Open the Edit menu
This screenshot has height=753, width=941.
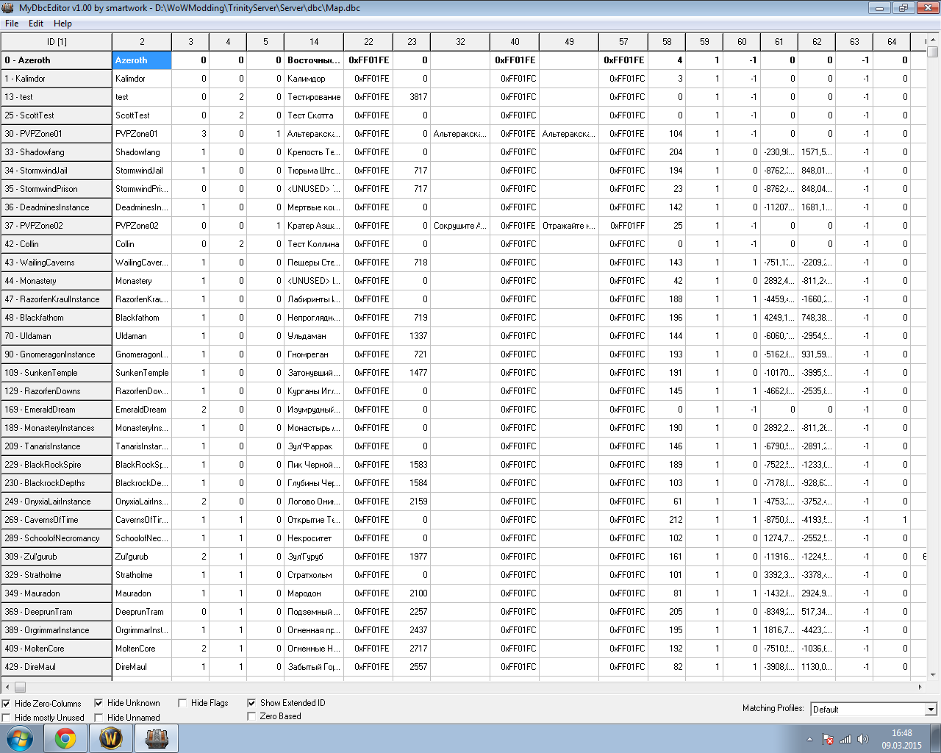tap(36, 24)
